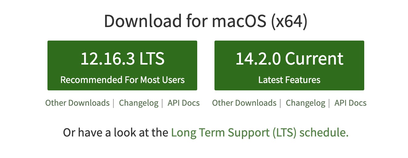
Task: Open Other Downloads under the Current button
Action: point(244,103)
